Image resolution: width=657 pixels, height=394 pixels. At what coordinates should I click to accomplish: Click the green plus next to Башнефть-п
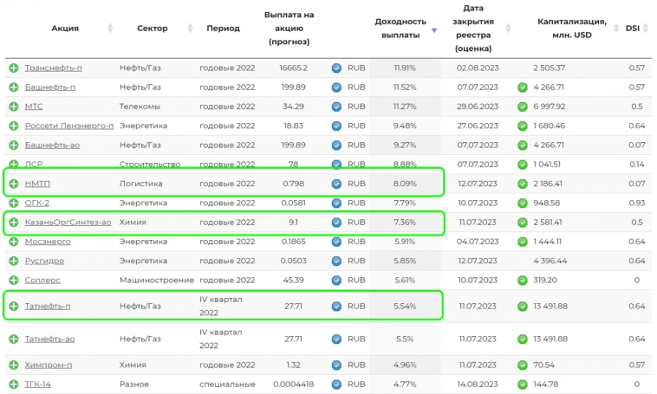14,87
